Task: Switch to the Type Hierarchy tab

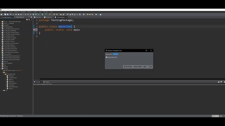Action: [20, 17]
